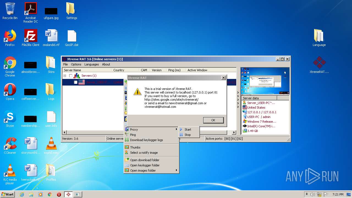Choose Open keylogger folder
Viewport: 352px width, 198px height.
(151, 165)
